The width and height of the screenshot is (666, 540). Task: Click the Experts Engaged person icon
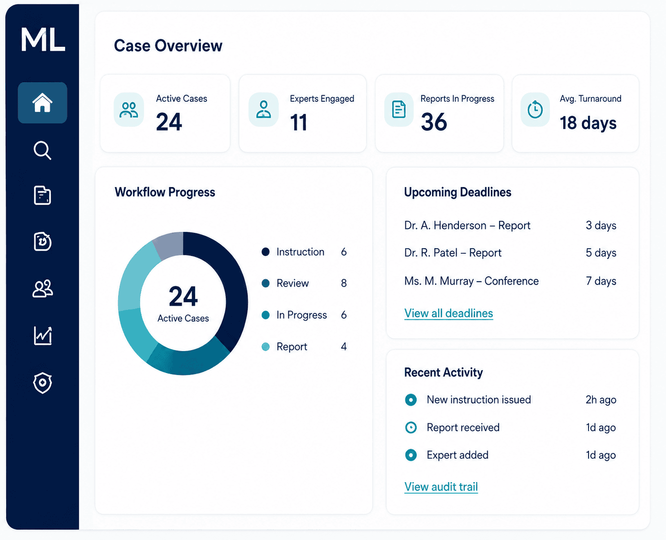click(263, 110)
